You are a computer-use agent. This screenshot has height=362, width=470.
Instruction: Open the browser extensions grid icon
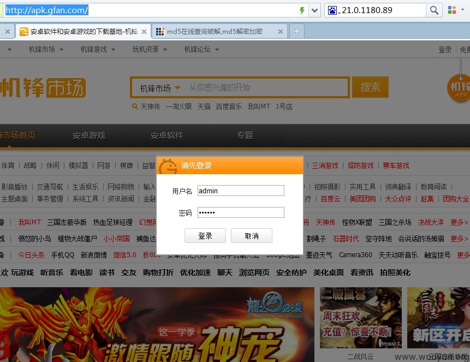tap(452, 10)
